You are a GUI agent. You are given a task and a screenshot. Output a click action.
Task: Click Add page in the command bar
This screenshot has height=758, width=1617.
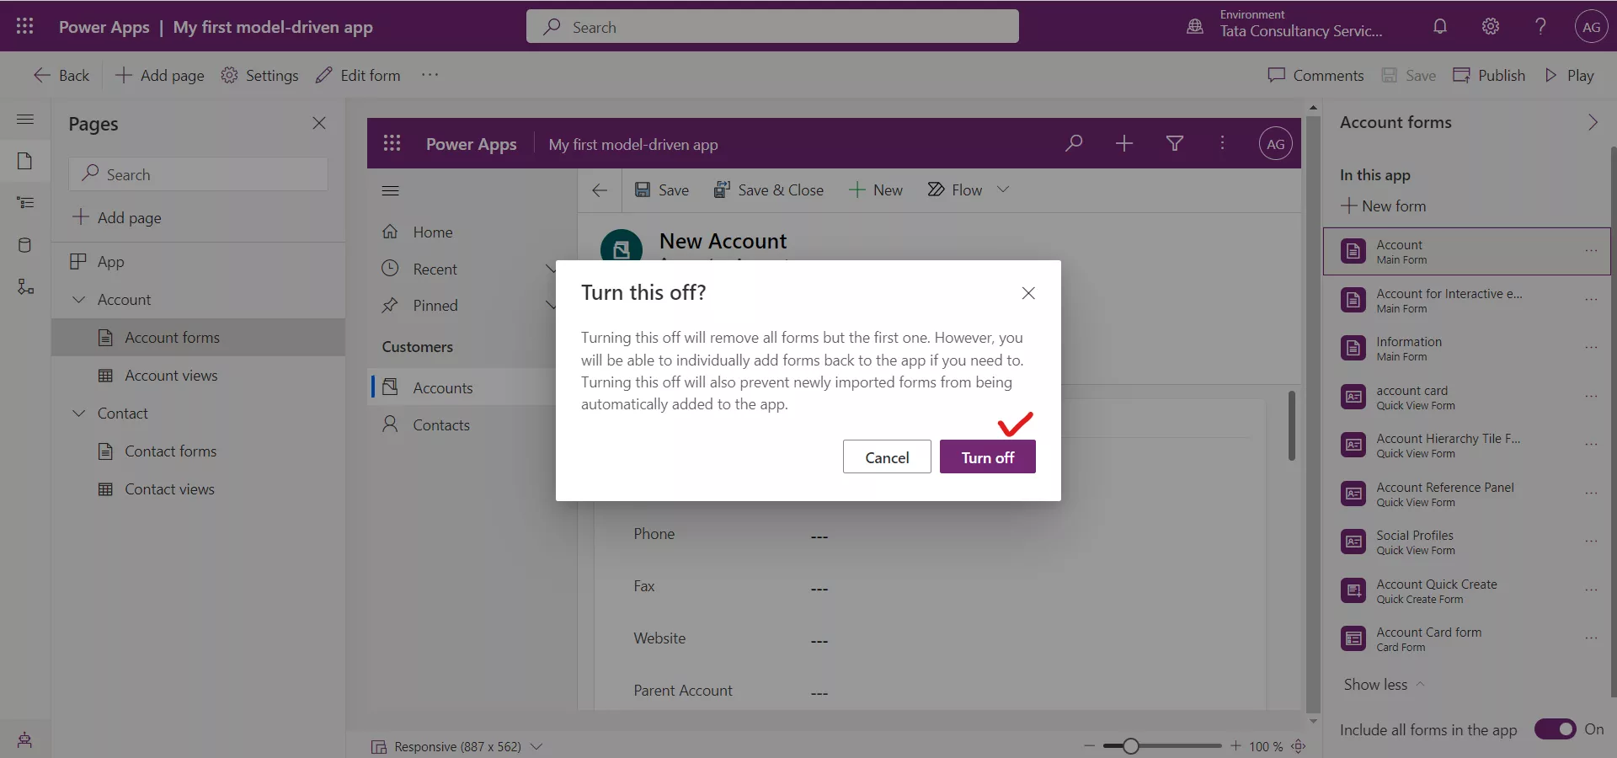tap(159, 75)
